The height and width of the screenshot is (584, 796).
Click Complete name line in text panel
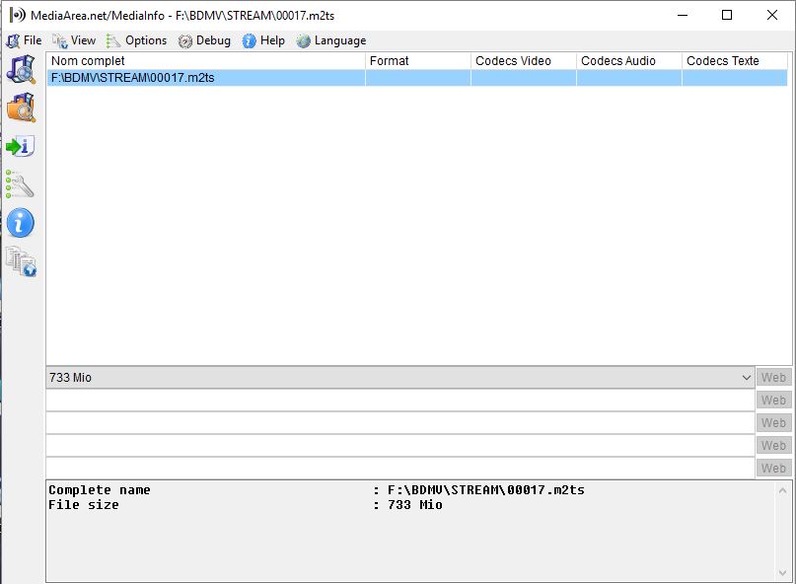coord(317,490)
